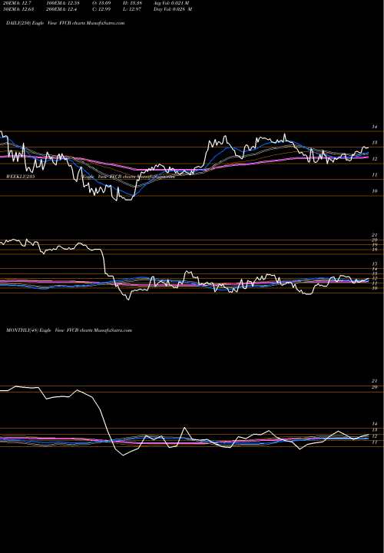Select the 11 axis label on daily chart

click(375, 174)
